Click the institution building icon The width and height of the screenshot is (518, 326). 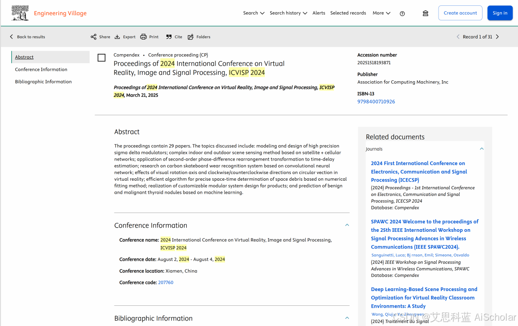[426, 13]
